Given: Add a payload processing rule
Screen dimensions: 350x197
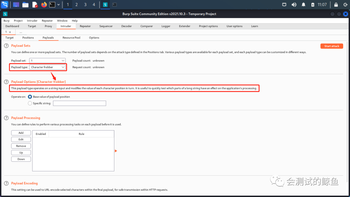Looking at the screenshot, I should point(21,133).
